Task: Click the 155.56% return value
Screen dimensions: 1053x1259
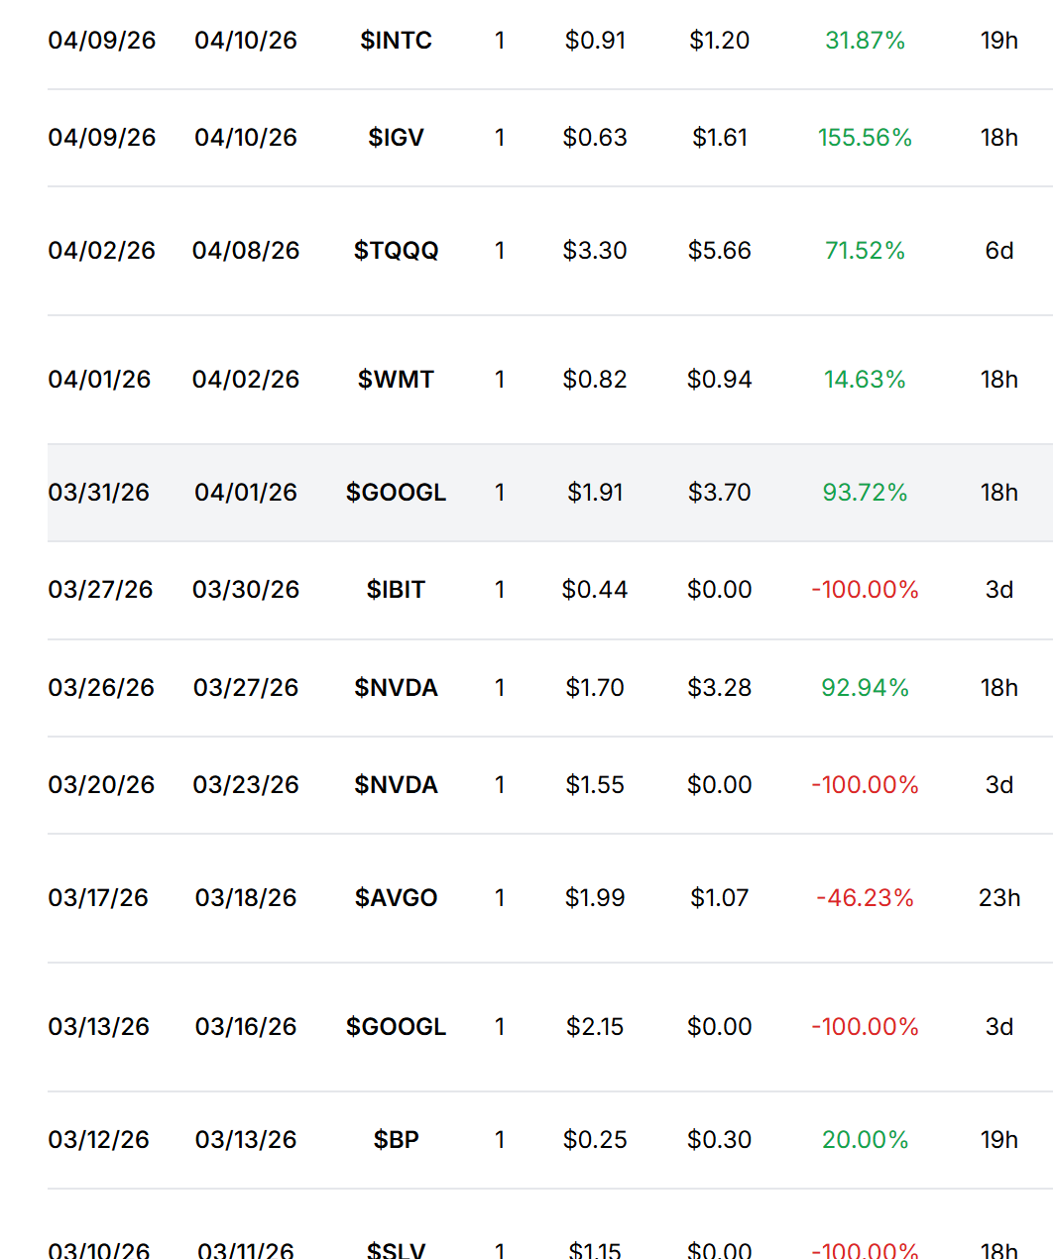Action: click(865, 138)
